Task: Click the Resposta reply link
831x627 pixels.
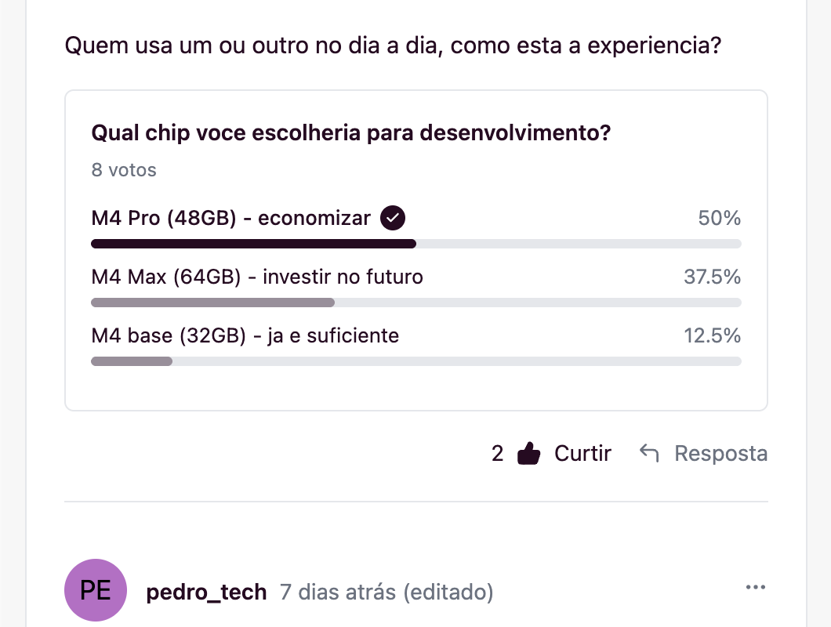Action: click(x=720, y=453)
